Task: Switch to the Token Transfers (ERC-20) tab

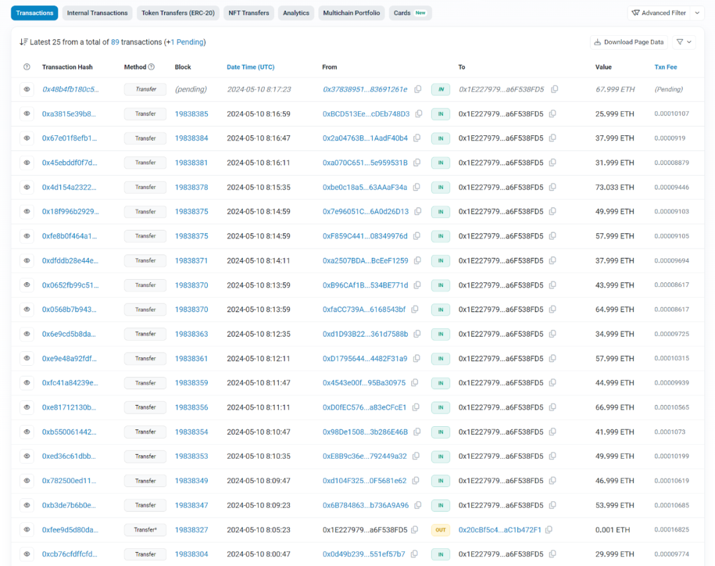Action: coord(177,13)
